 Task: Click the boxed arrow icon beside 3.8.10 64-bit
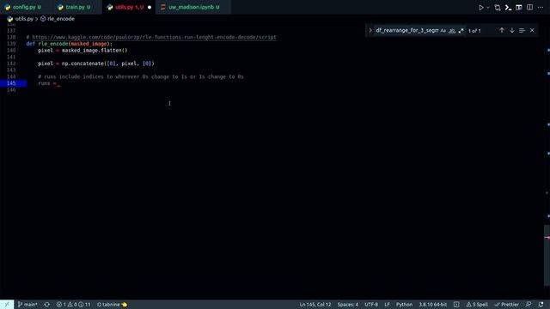pos(456,305)
